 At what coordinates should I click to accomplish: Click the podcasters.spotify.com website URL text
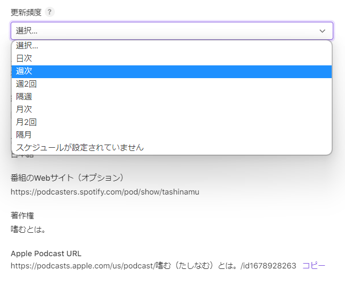(x=105, y=192)
